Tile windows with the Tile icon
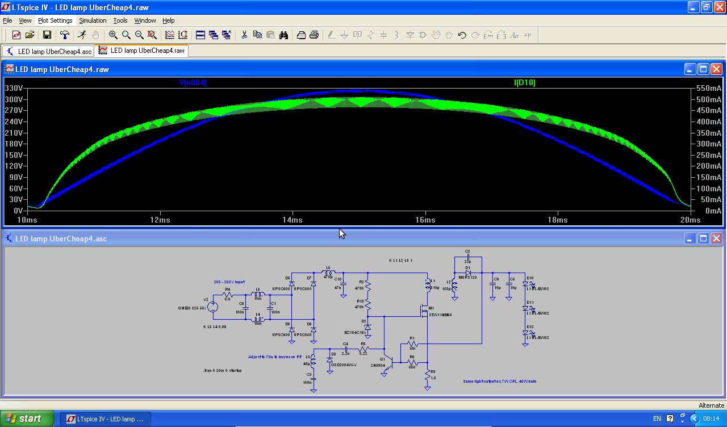Image resolution: width=727 pixels, height=427 pixels. [200, 35]
